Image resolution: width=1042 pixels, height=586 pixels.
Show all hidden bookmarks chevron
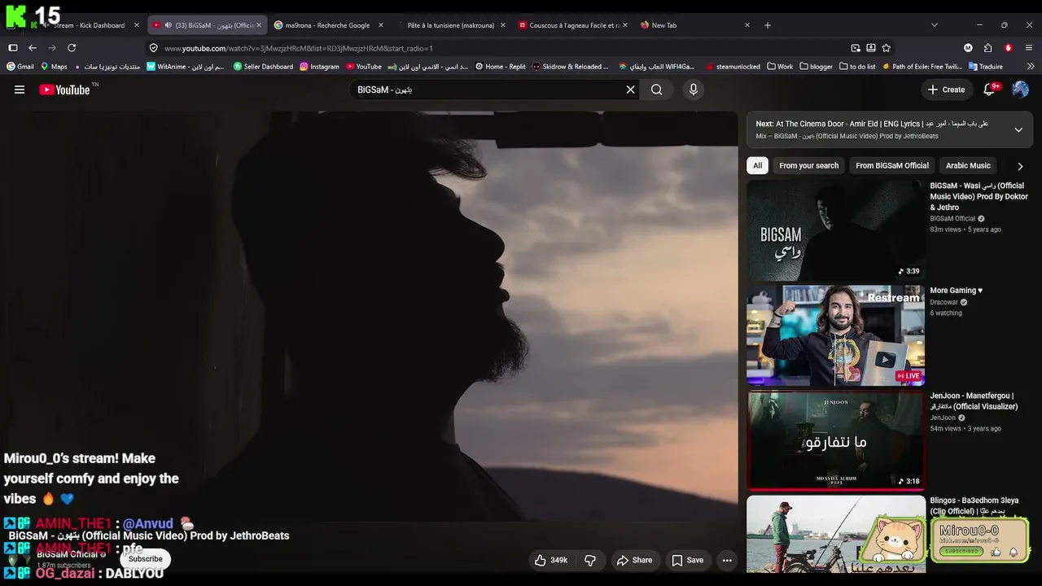tap(1031, 67)
